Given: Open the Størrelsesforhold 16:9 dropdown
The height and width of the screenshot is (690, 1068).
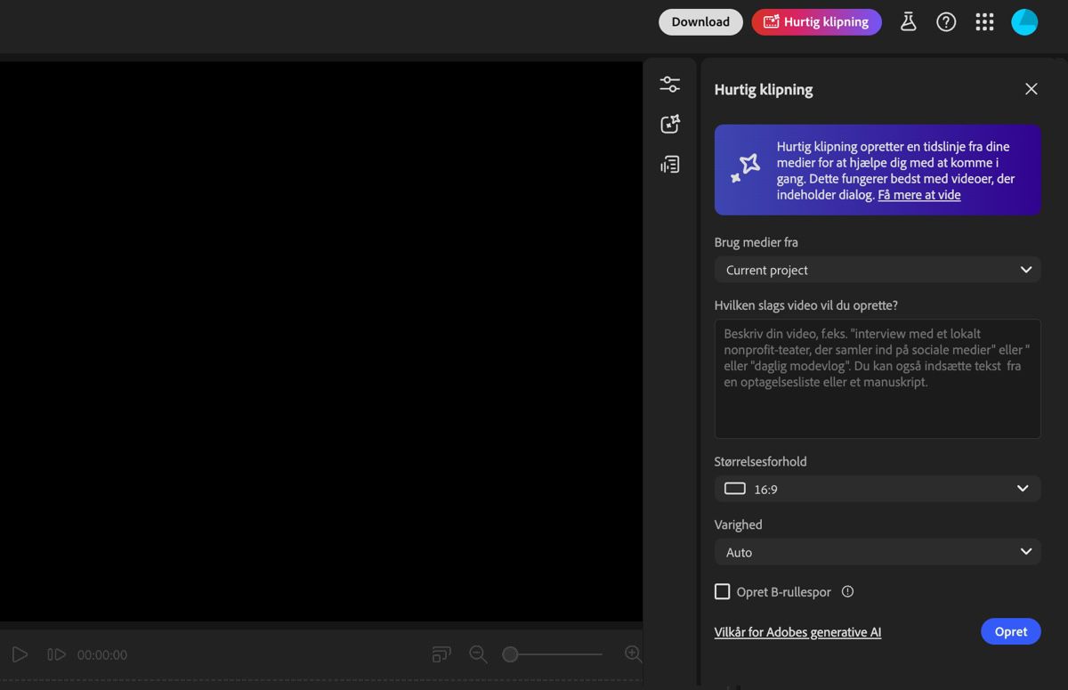Looking at the screenshot, I should point(878,488).
